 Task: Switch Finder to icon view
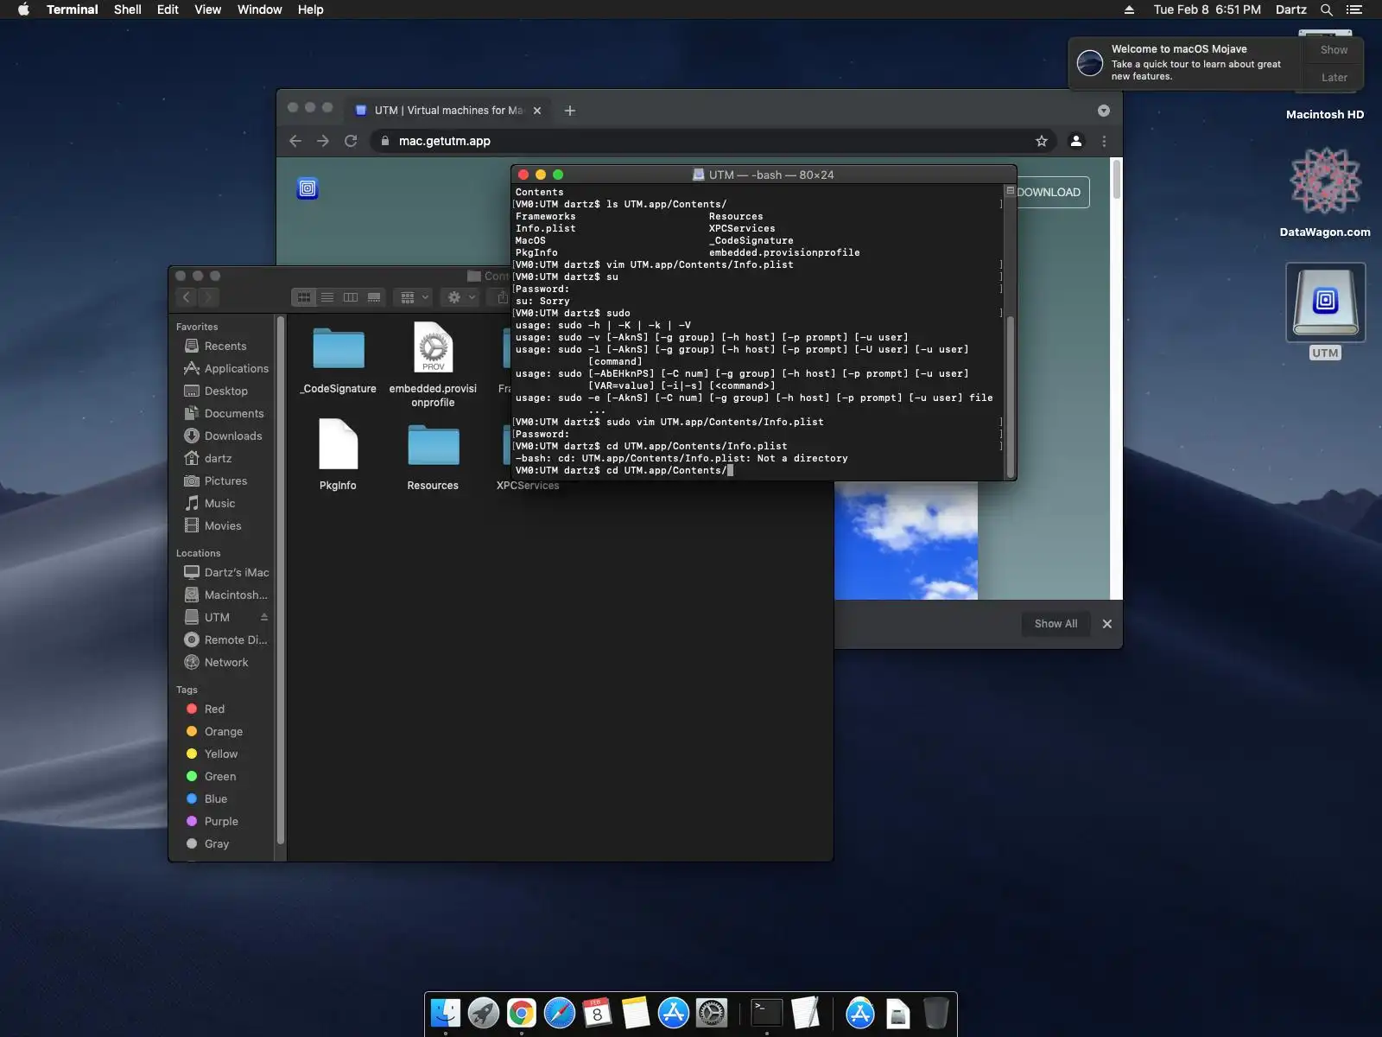pyautogui.click(x=304, y=297)
